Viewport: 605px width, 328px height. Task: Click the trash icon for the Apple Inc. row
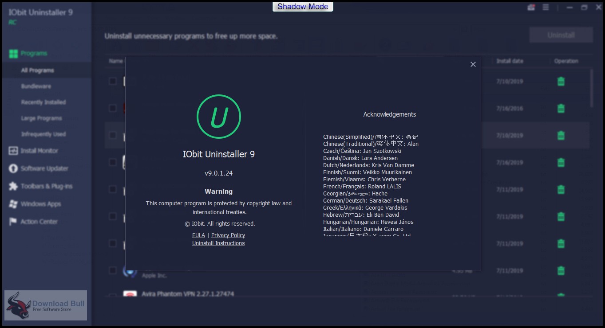pos(561,270)
